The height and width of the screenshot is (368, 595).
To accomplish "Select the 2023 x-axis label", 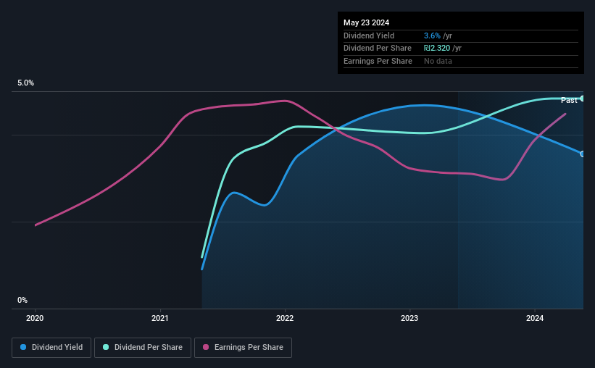I will point(409,318).
